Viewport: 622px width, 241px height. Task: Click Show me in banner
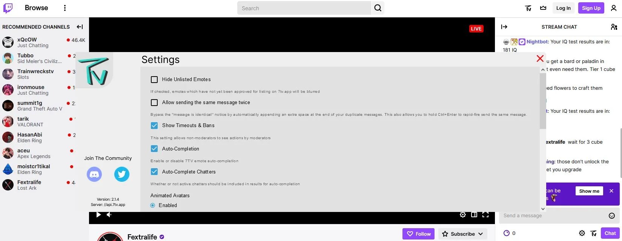coord(589,191)
